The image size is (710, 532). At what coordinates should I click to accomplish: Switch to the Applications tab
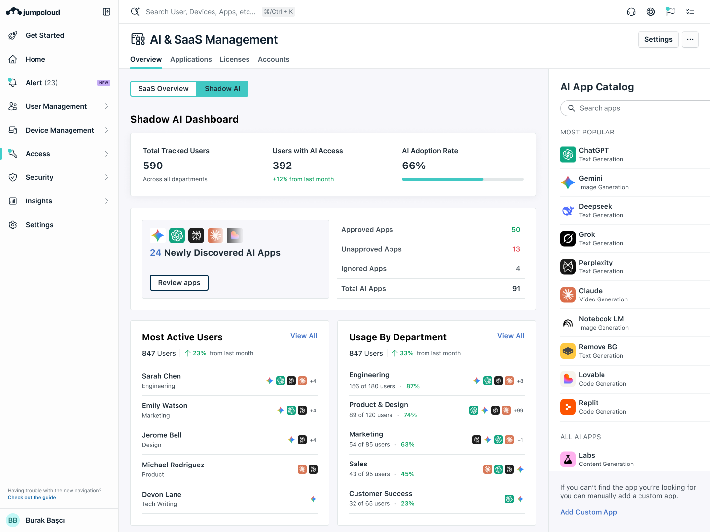[191, 59]
